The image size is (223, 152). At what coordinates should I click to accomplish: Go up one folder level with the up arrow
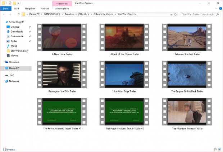(19, 14)
